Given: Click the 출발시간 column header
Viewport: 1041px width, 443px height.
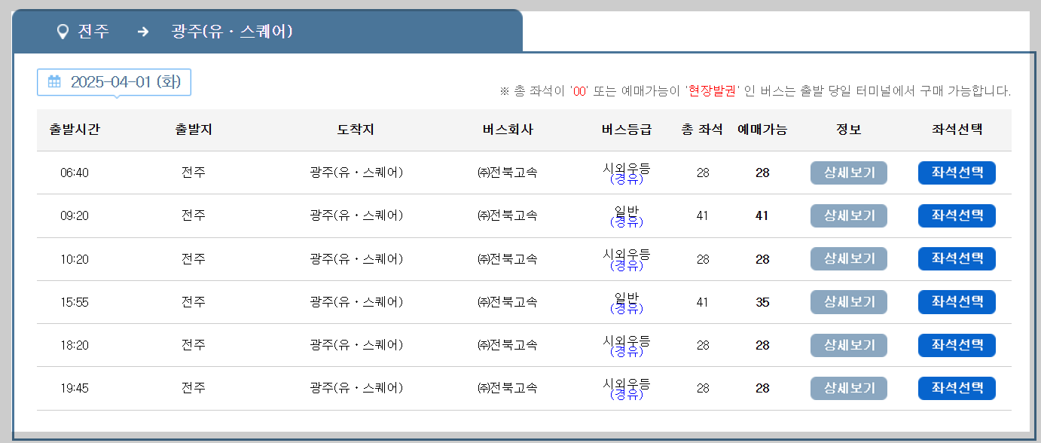Looking at the screenshot, I should click(73, 129).
